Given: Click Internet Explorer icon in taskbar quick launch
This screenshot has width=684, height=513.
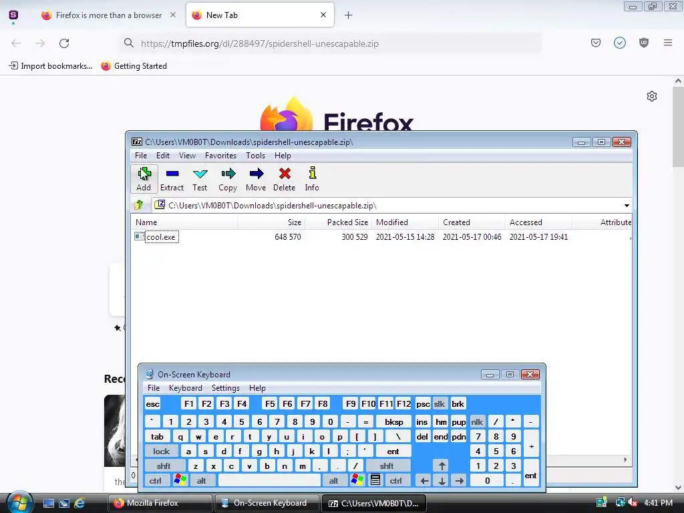Looking at the screenshot, I should [79, 503].
